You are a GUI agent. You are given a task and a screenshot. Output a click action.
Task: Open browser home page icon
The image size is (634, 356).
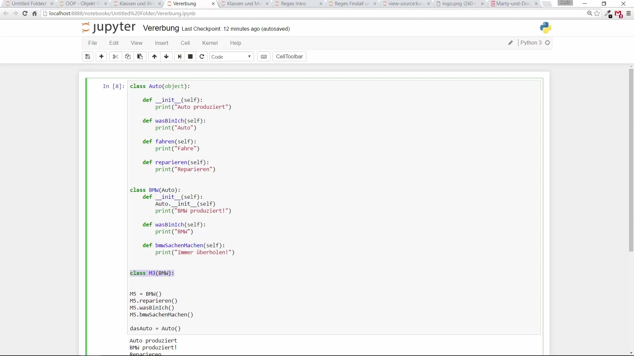click(34, 14)
